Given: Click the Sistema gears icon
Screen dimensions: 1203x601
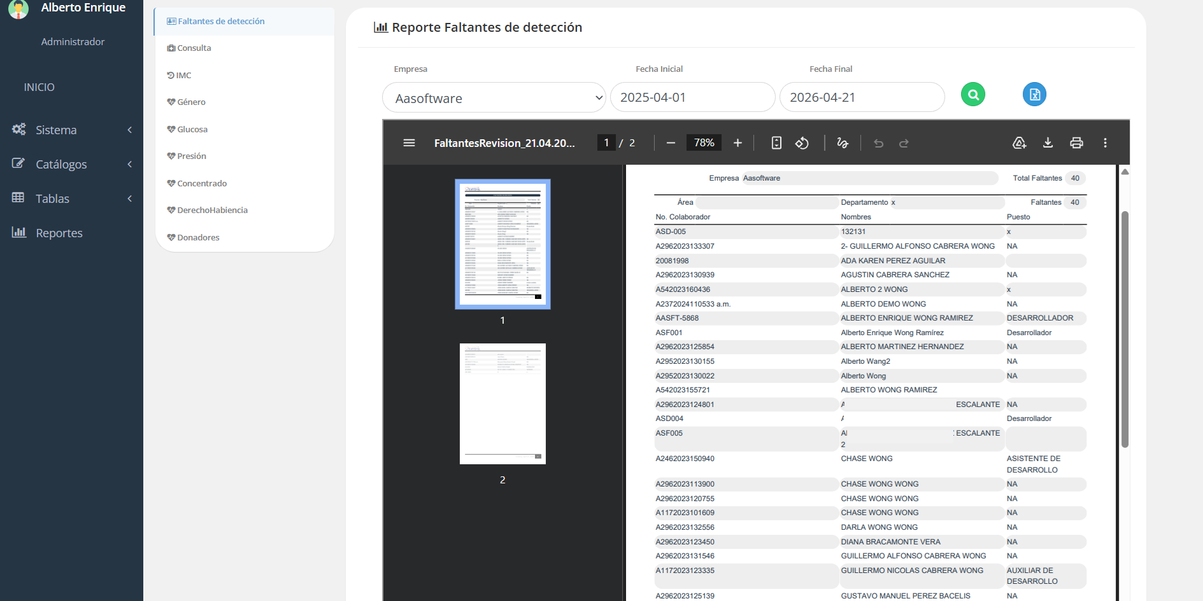Looking at the screenshot, I should 18,129.
